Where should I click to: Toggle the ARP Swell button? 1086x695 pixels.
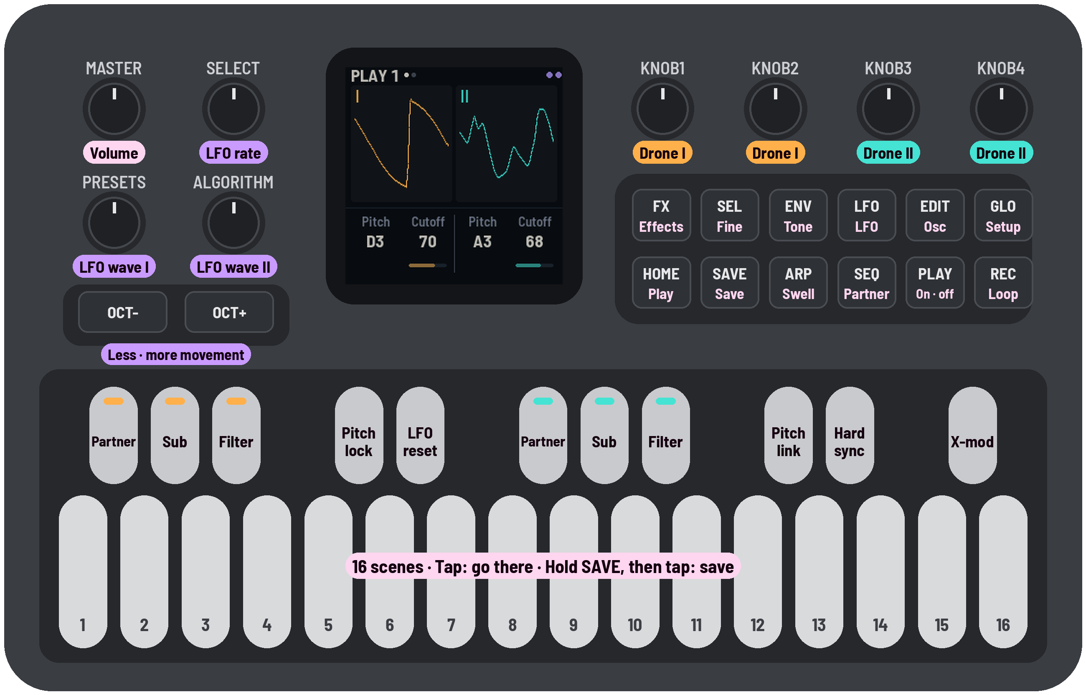(798, 282)
